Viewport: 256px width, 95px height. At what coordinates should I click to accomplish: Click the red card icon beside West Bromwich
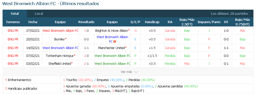115,42
